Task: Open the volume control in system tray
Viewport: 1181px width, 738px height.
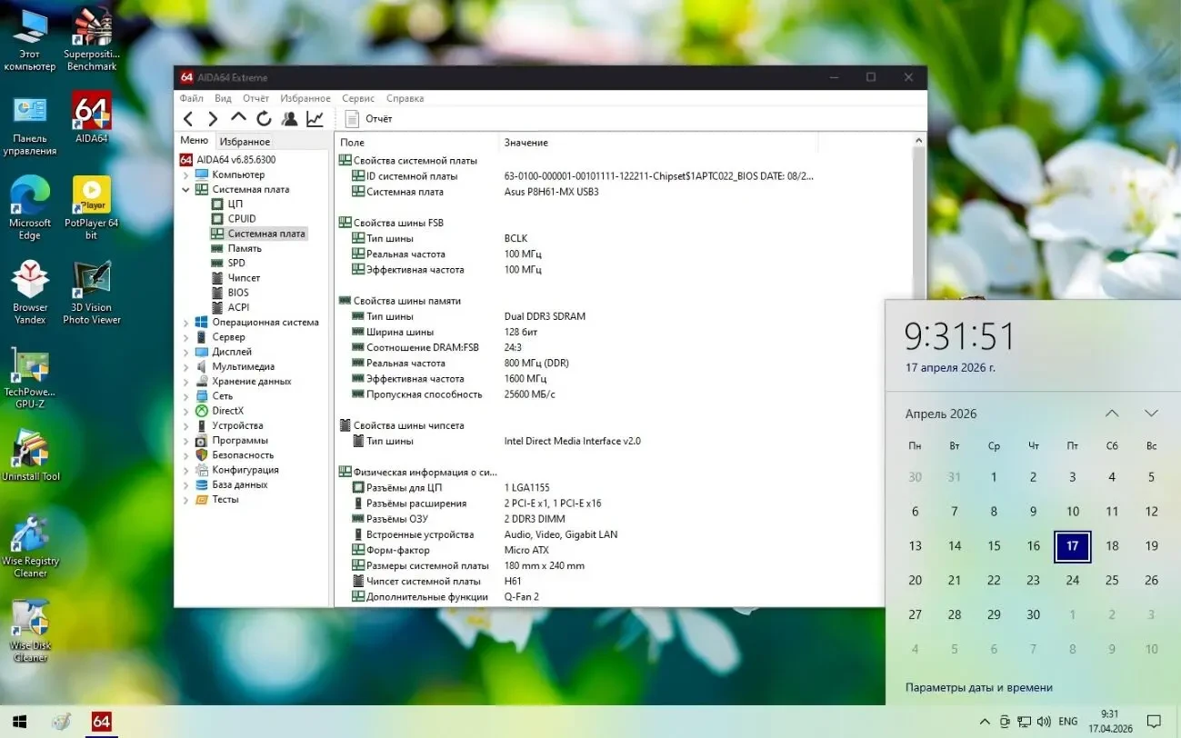Action: pos(1045,721)
